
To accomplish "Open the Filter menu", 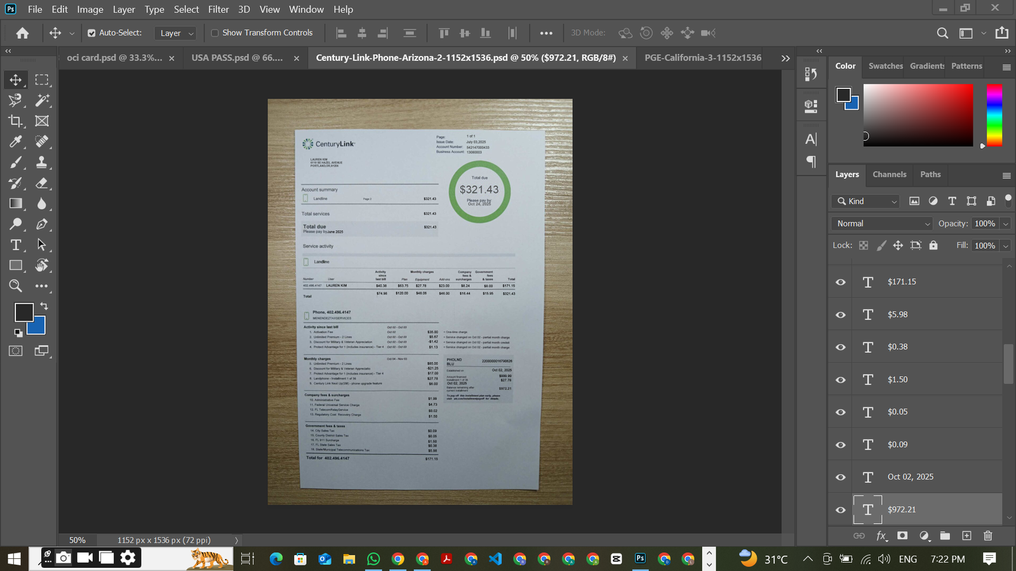I will [x=218, y=10].
